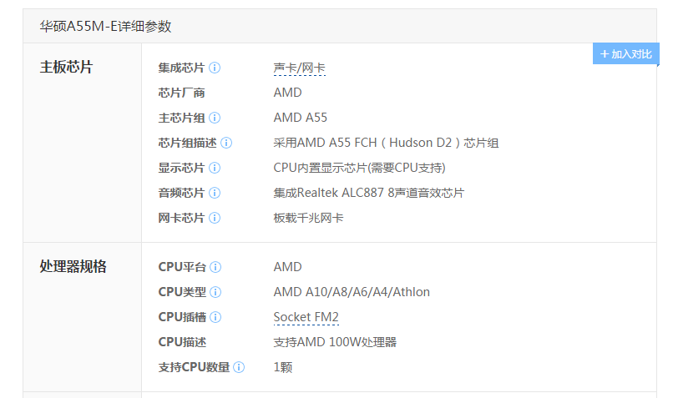Click the 集成芯片 label
Image resolution: width=673 pixels, height=398 pixels.
click(x=181, y=68)
